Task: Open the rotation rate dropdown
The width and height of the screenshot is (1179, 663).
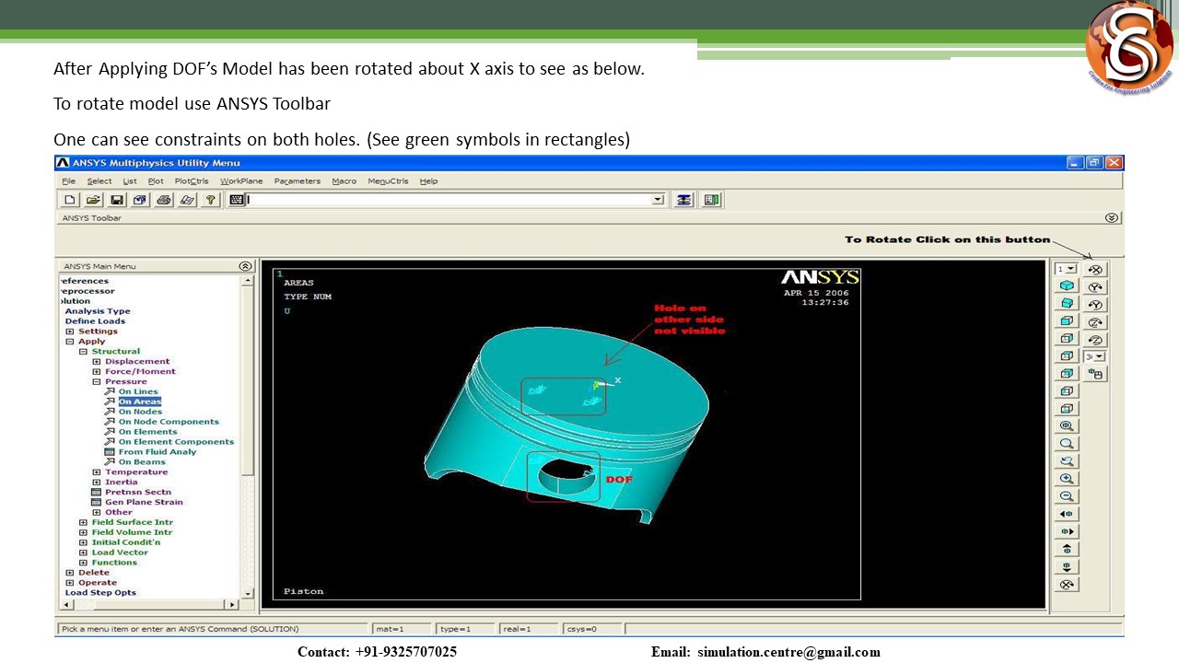Action: click(1100, 356)
